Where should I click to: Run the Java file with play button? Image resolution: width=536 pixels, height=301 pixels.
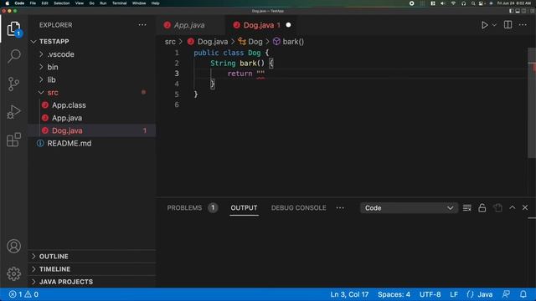click(x=484, y=25)
